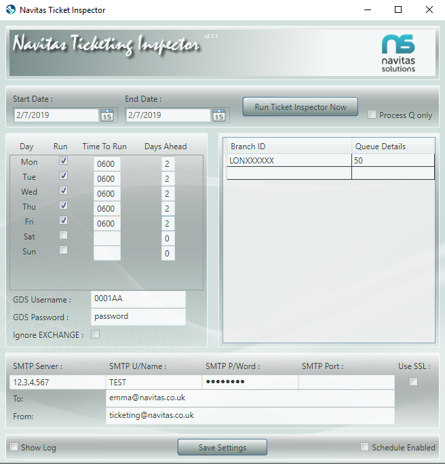445x464 pixels.
Task: Tick the Ignore EXCHANGE checkbox
Action: point(95,334)
